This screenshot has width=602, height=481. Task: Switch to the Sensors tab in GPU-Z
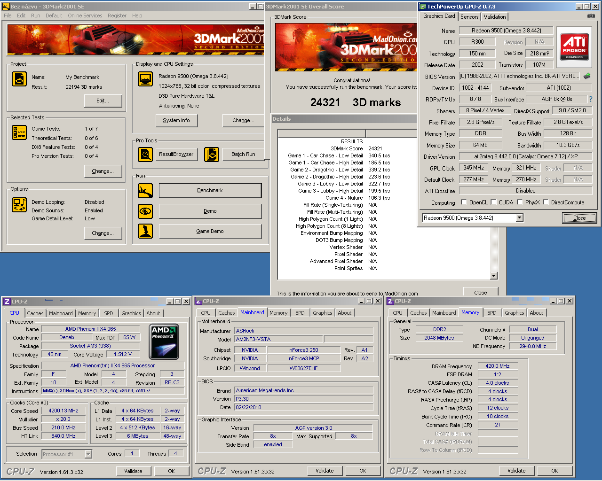tap(469, 17)
